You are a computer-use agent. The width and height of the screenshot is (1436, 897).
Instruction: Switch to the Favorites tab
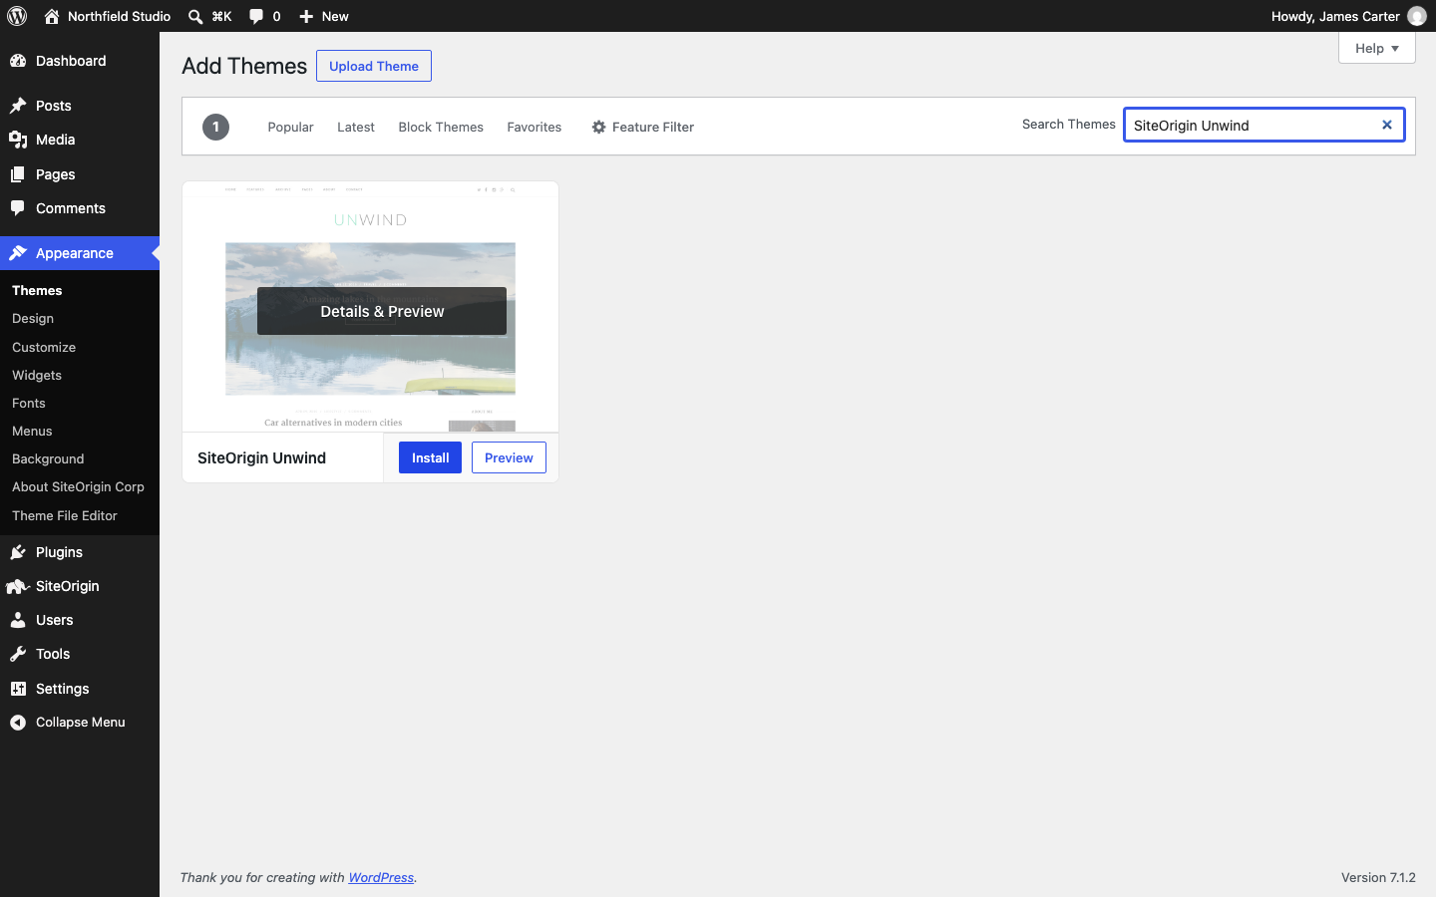535,127
